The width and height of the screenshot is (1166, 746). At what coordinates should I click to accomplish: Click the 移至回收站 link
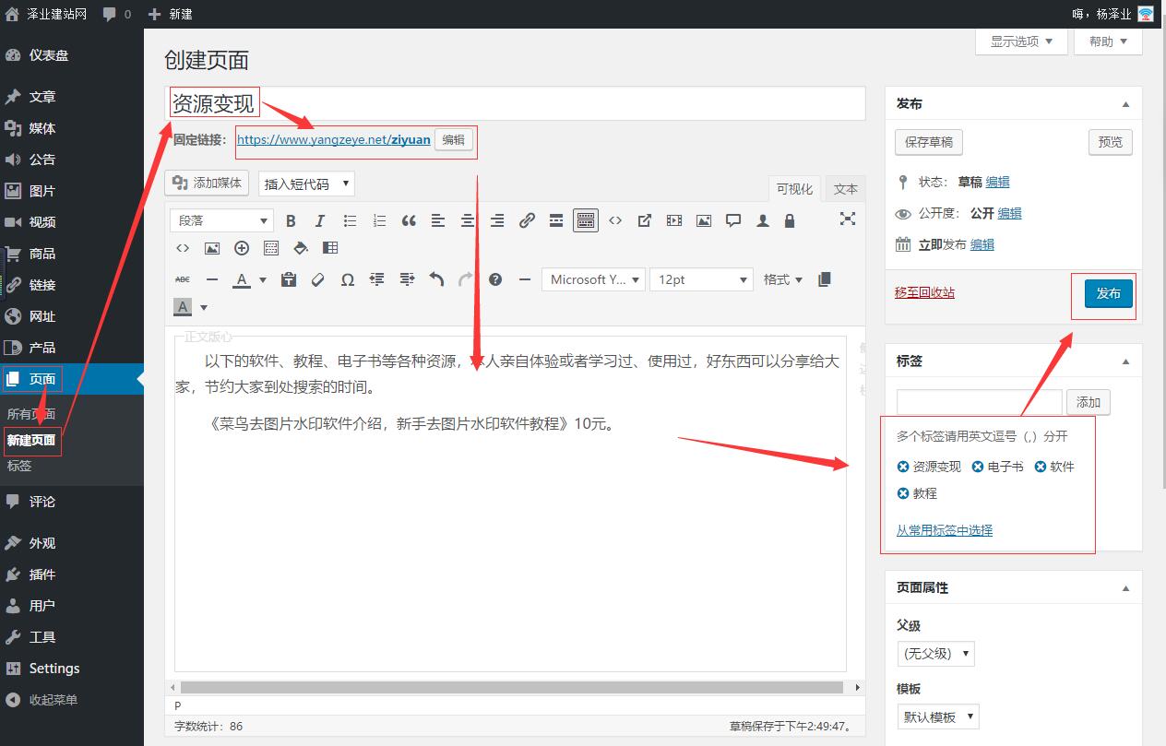(924, 292)
